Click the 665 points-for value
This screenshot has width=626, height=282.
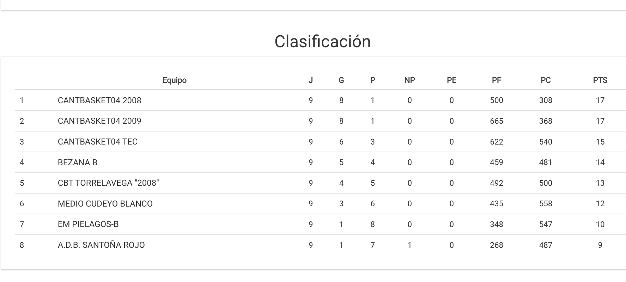point(496,121)
